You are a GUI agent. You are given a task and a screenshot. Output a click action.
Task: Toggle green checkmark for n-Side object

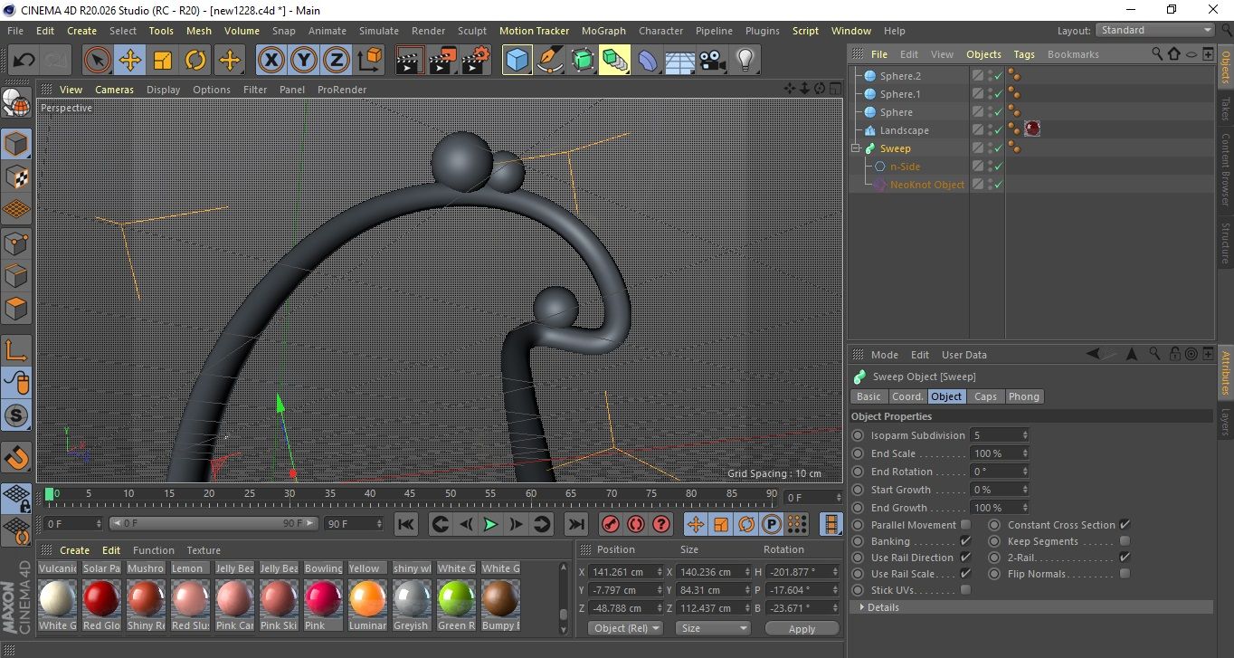pos(998,167)
